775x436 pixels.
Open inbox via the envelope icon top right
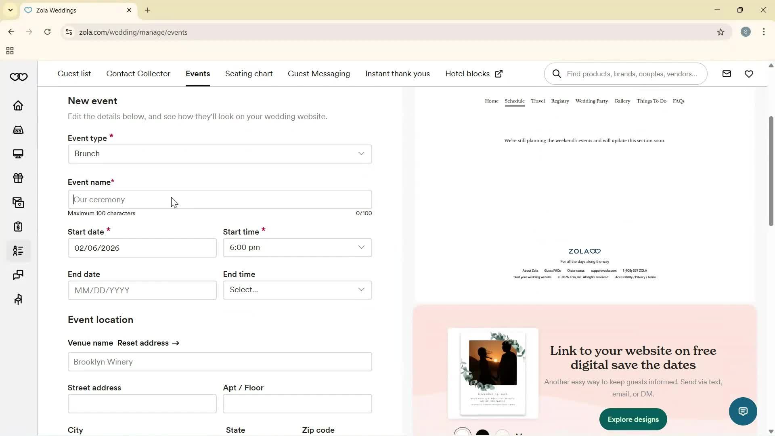pos(727,73)
